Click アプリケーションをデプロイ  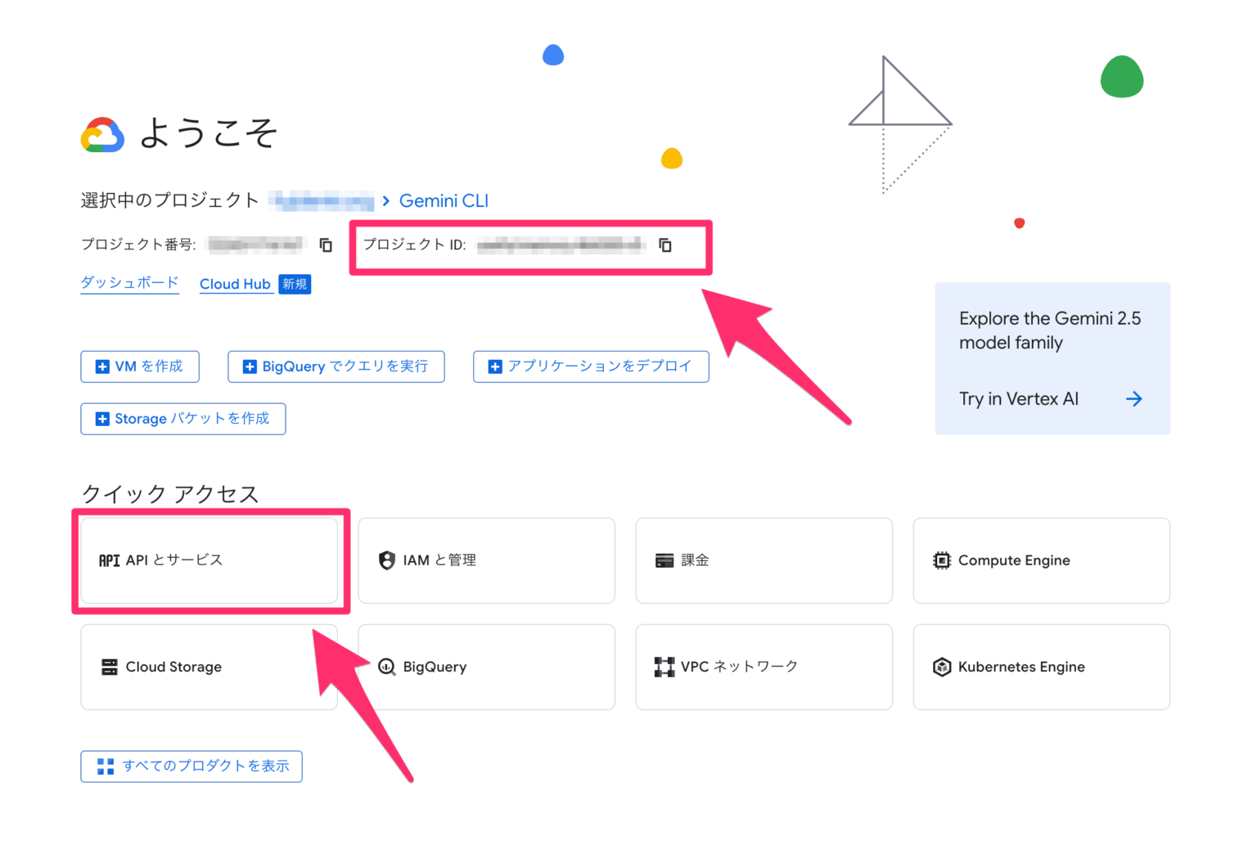(591, 366)
